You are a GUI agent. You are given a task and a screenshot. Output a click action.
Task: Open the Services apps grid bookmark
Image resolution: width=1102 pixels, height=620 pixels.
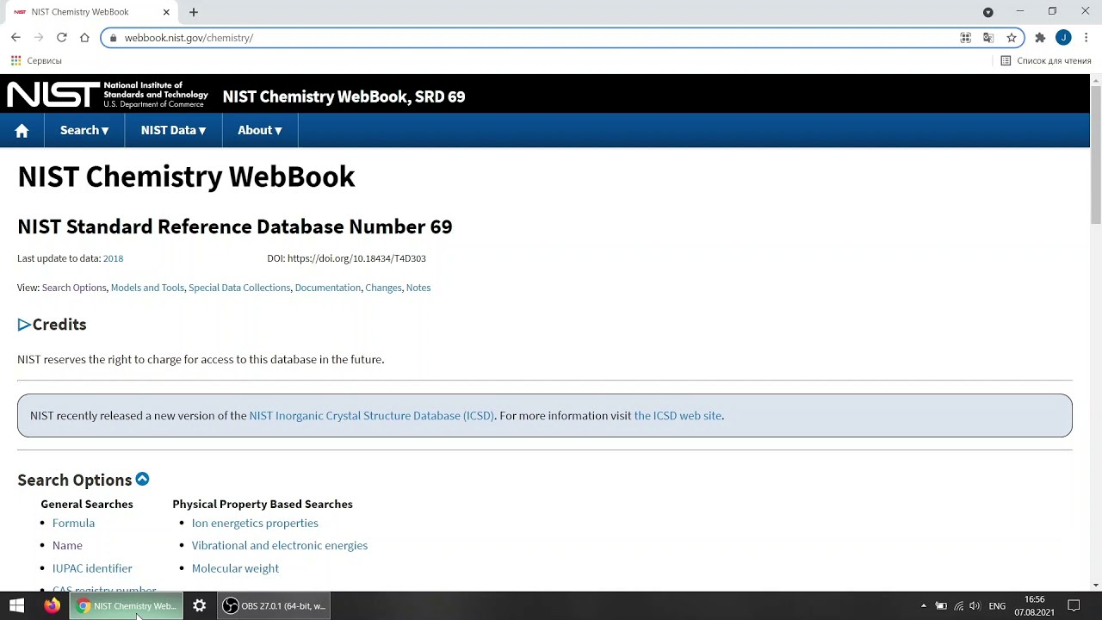pos(36,61)
